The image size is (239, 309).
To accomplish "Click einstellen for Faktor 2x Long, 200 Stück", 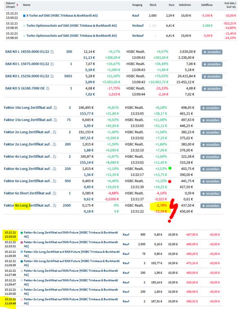I will point(210,145).
